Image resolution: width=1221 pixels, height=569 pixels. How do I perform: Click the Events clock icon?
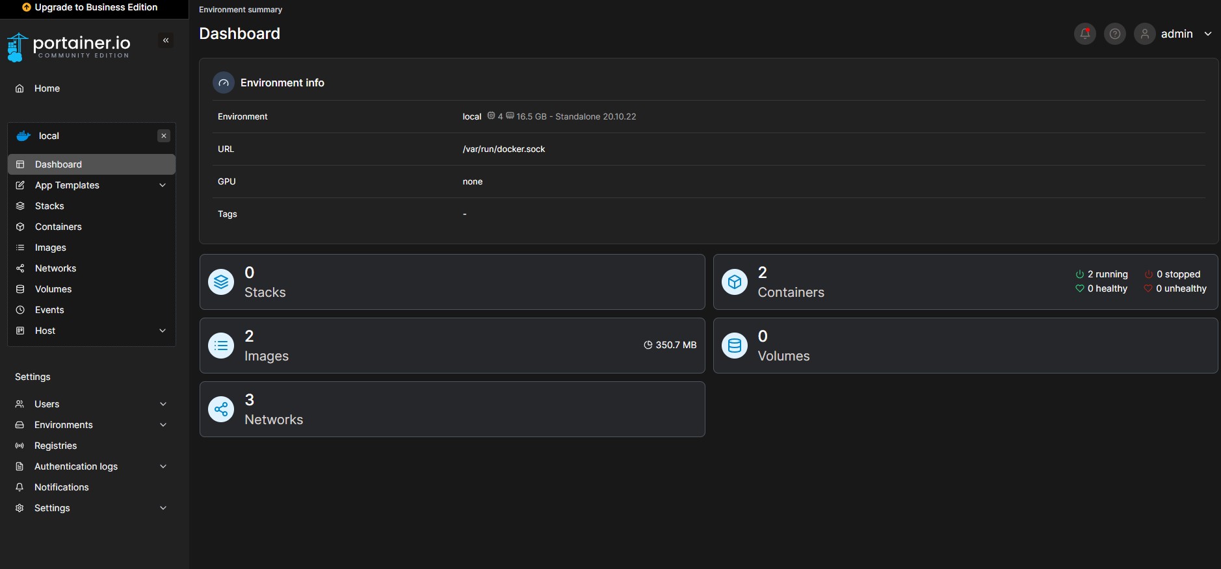pos(20,310)
